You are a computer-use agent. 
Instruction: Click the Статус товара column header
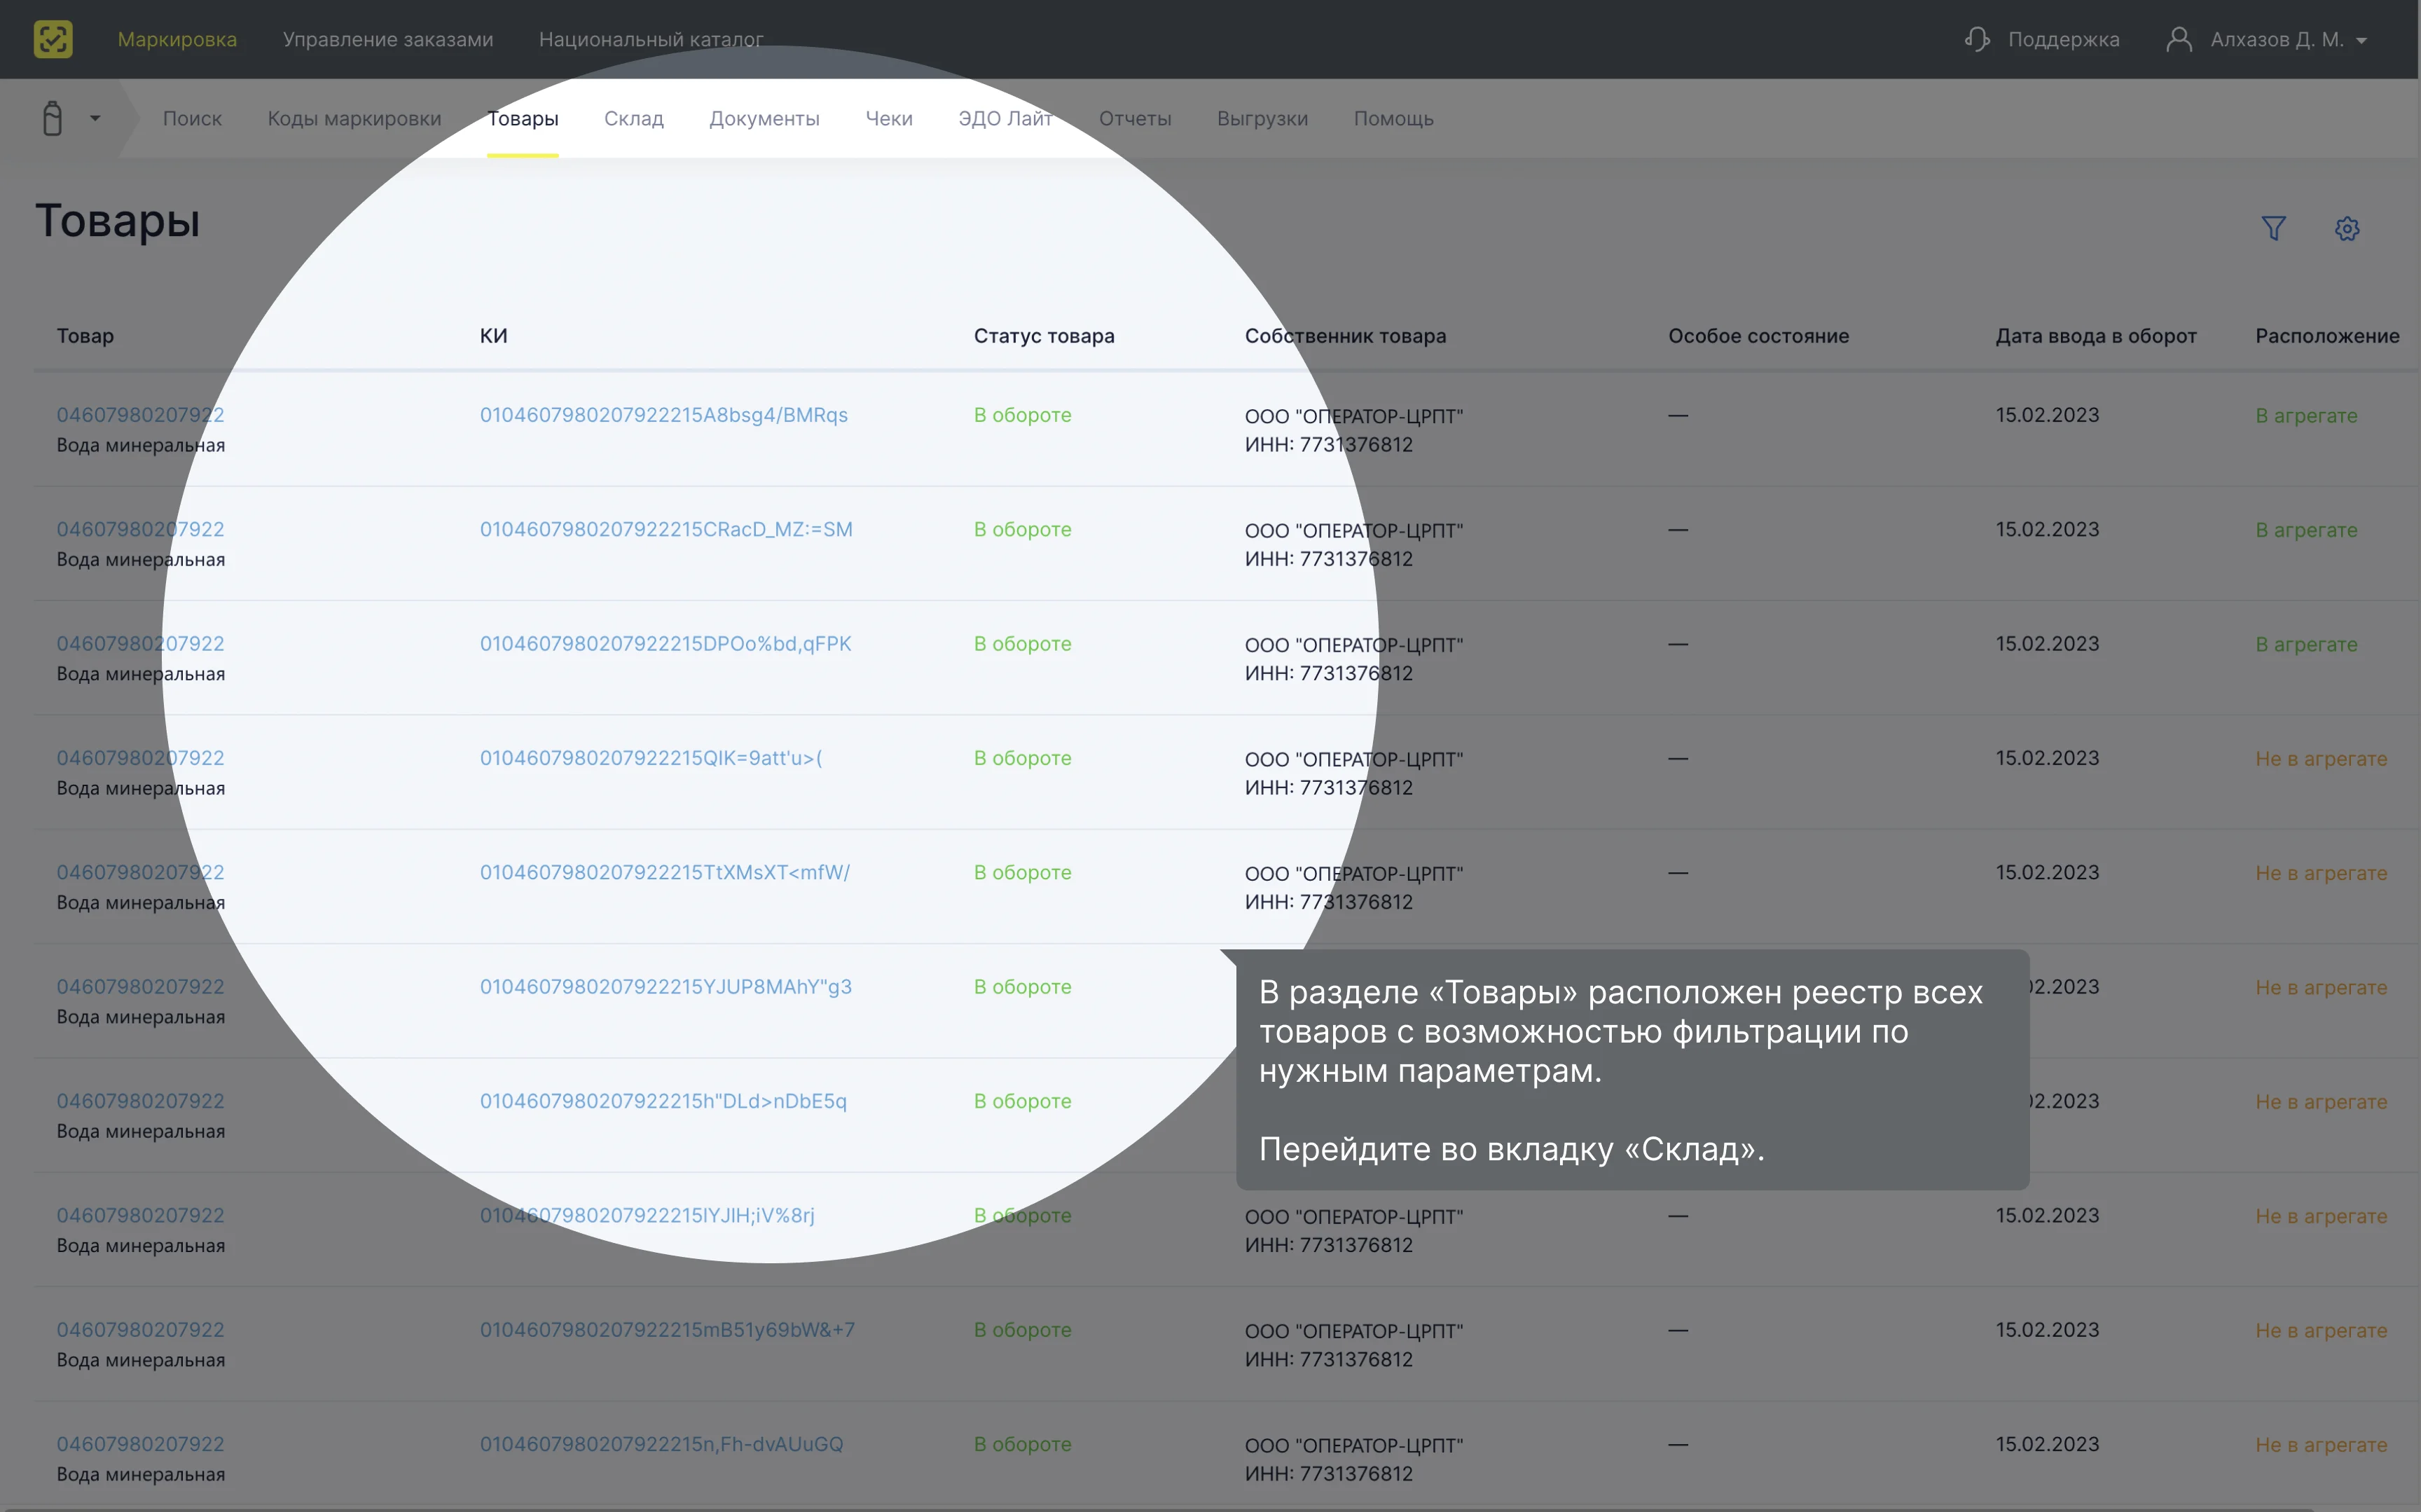[1044, 336]
